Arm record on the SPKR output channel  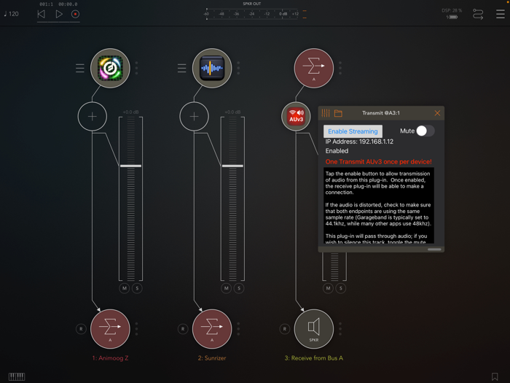click(285, 329)
